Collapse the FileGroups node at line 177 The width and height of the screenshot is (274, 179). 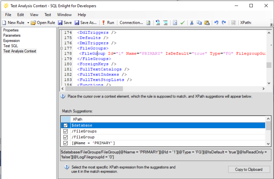click(62, 48)
